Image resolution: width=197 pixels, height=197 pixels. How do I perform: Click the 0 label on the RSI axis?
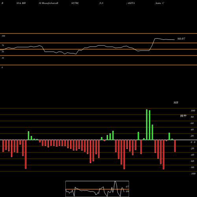coord(2,67)
